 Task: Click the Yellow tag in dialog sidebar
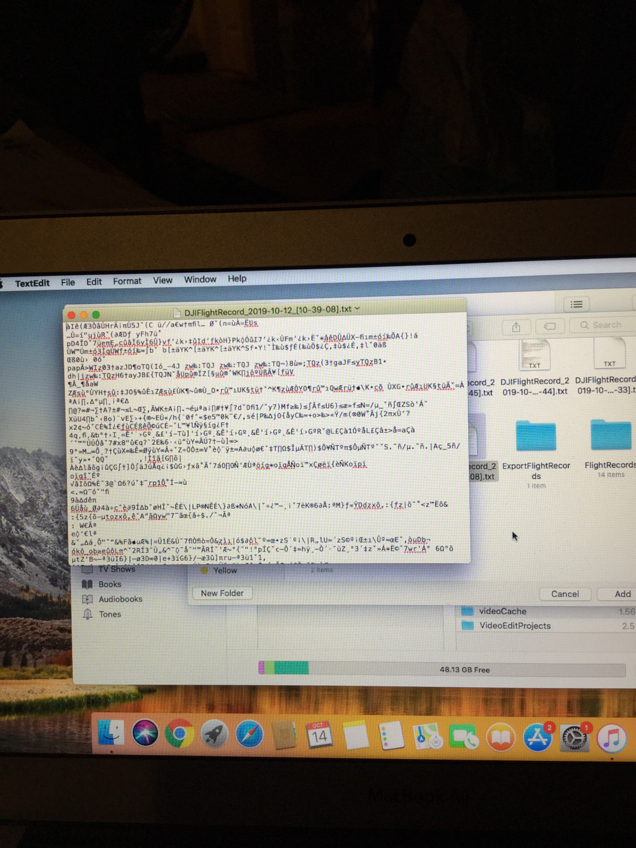220,570
